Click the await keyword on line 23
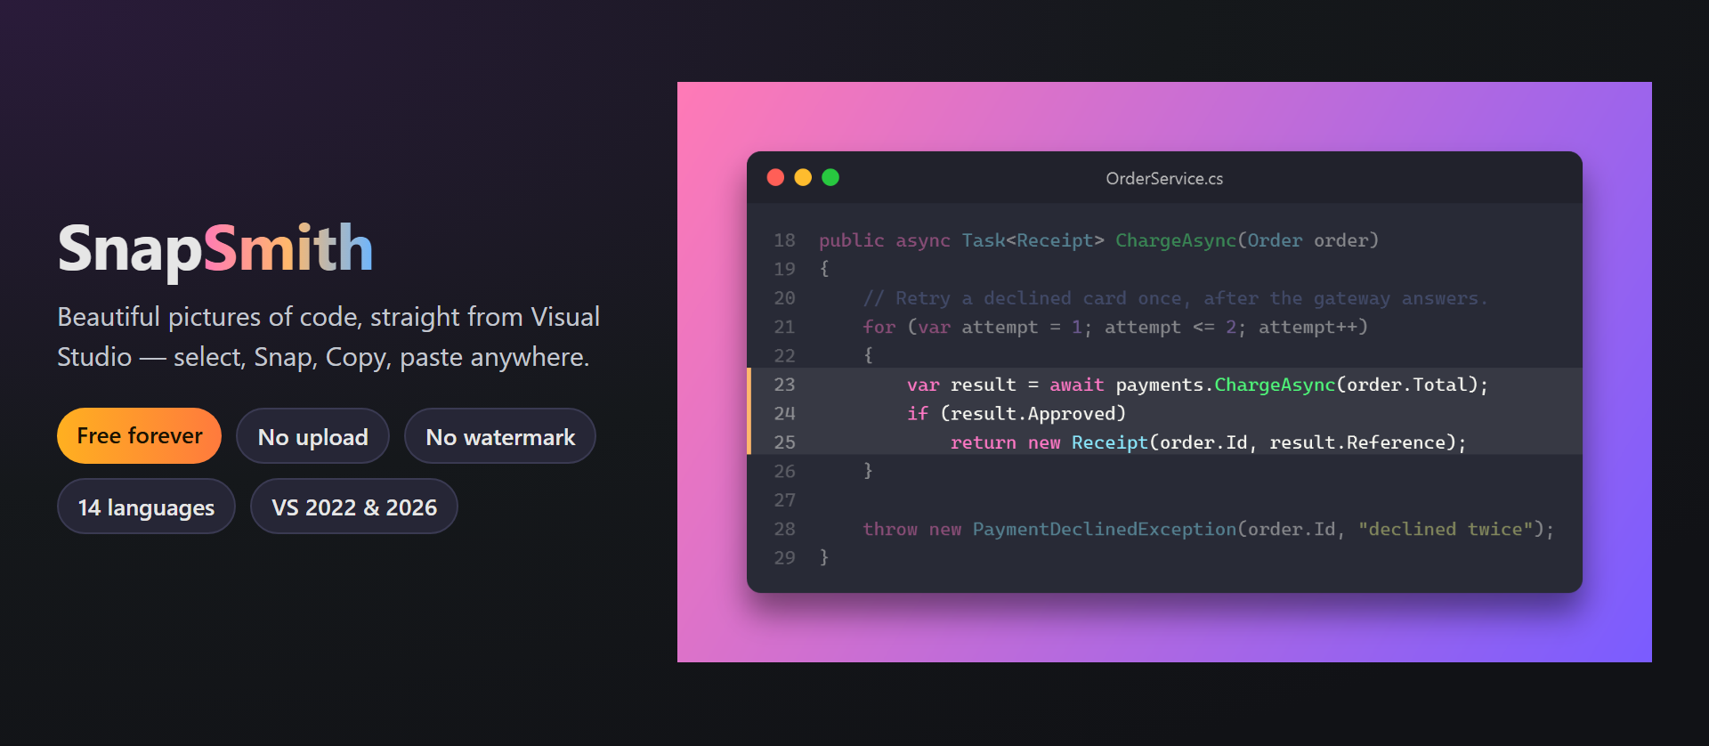 pyautogui.click(x=1076, y=385)
